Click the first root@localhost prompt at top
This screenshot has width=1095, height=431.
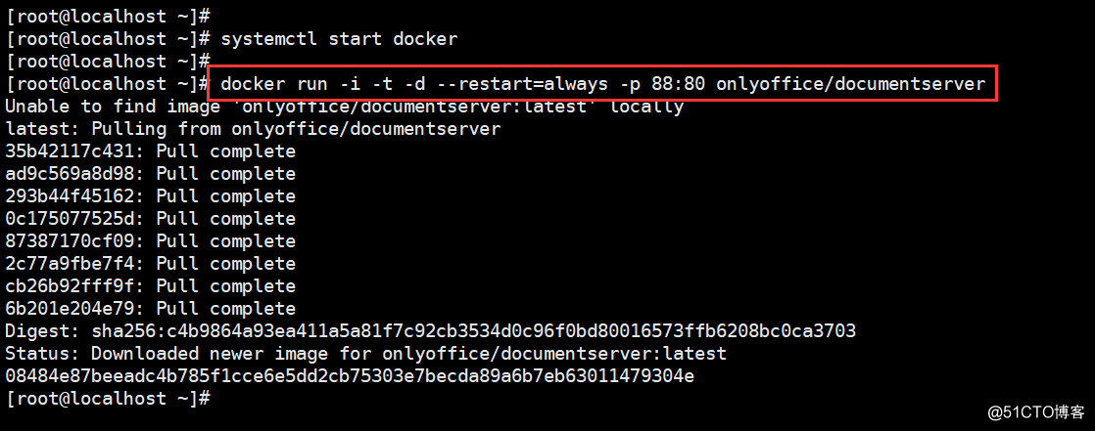108,17
